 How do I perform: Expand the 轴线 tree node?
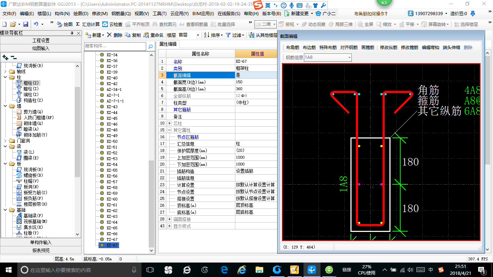tap(5, 71)
